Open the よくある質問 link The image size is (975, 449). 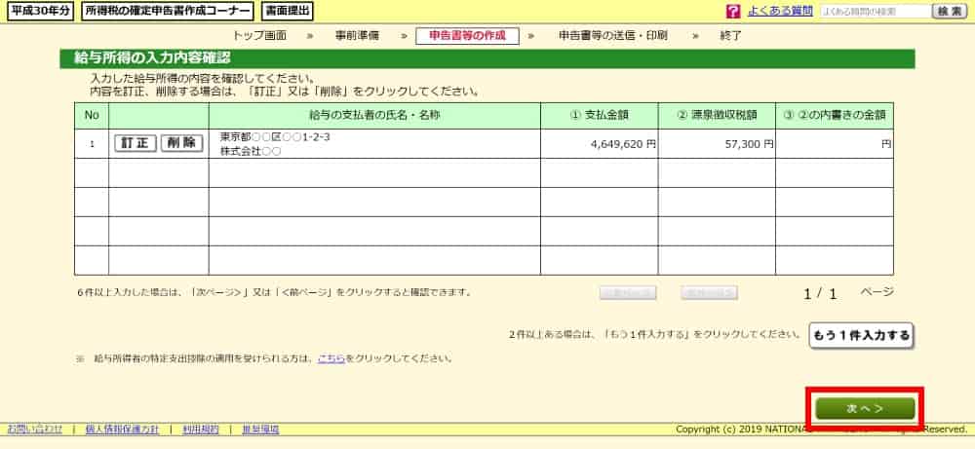pyautogui.click(x=780, y=12)
